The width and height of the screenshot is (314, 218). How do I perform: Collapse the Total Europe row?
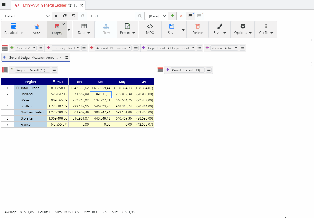pyautogui.click(x=18, y=88)
